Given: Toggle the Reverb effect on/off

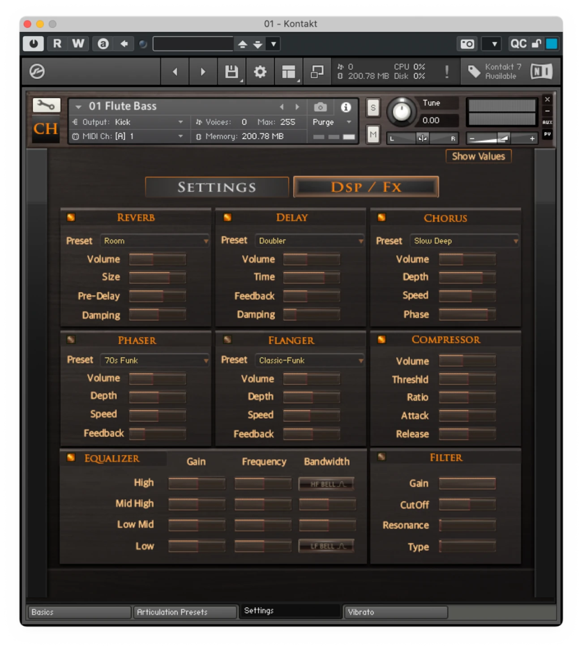Looking at the screenshot, I should [71, 217].
